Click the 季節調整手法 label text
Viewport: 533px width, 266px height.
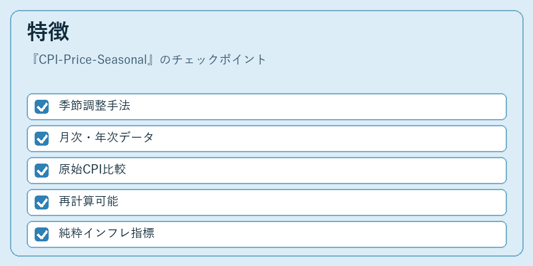pos(95,106)
